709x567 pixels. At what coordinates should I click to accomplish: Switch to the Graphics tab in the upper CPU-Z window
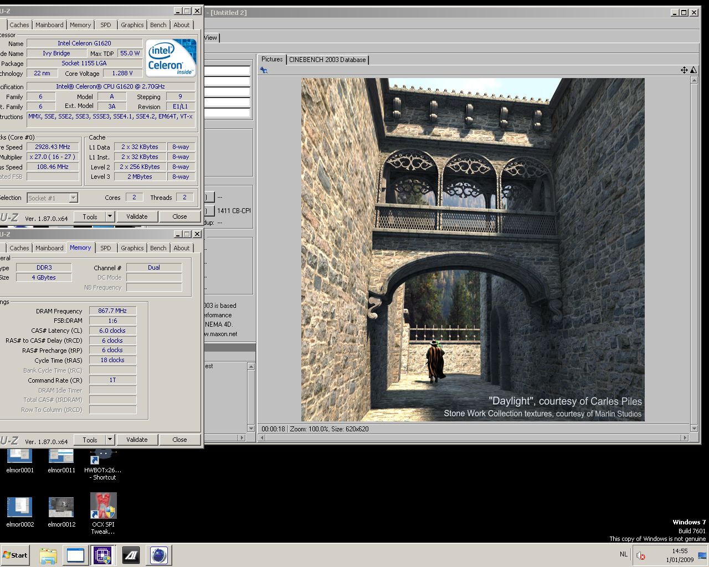coord(132,25)
